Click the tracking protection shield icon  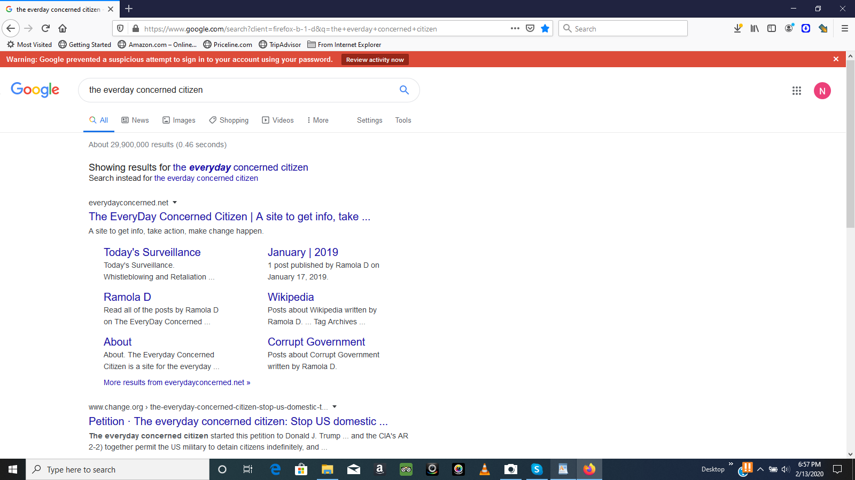tap(120, 28)
